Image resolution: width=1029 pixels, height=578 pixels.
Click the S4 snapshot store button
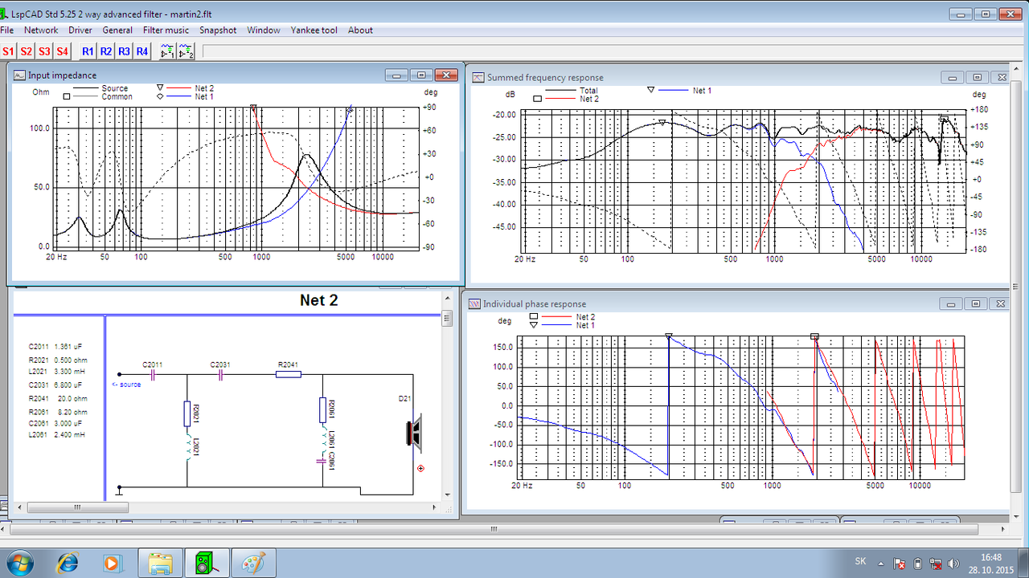tap(62, 51)
